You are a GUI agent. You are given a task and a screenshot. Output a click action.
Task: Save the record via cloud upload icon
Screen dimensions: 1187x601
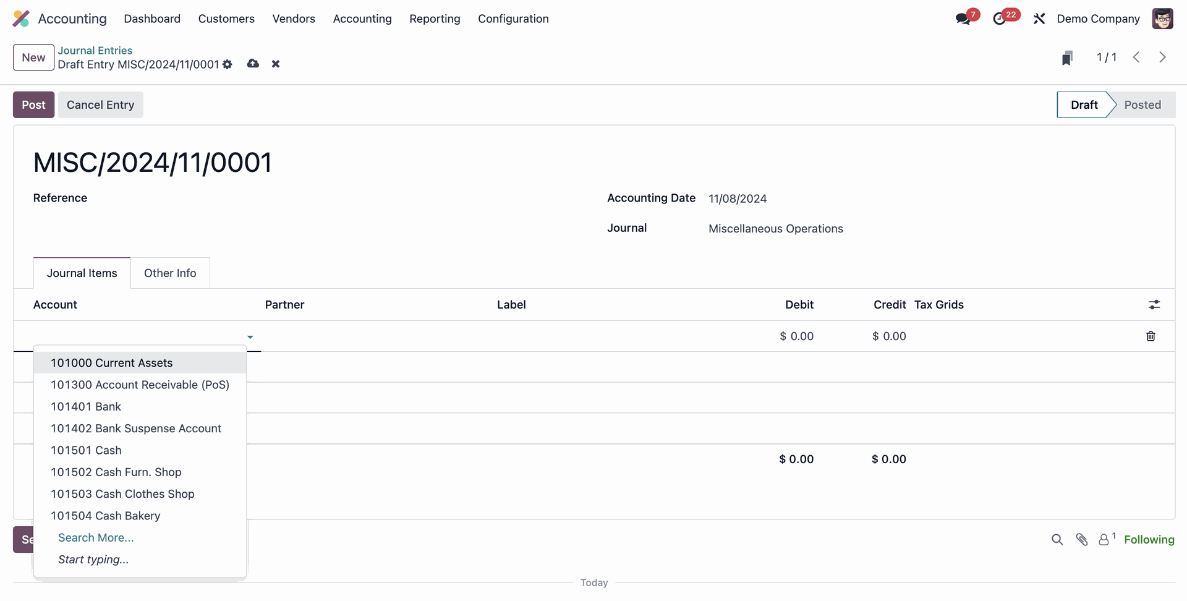point(253,64)
